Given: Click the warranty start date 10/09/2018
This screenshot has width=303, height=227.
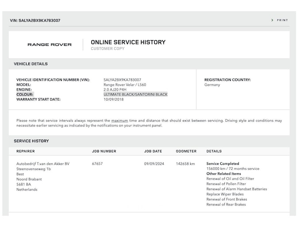Looking at the screenshot, I should [x=113, y=99].
